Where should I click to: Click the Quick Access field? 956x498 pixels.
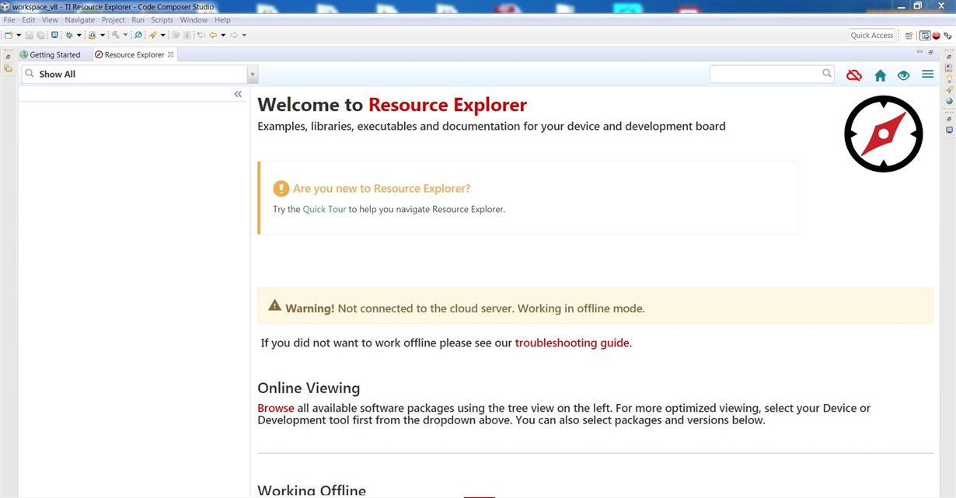tap(872, 35)
